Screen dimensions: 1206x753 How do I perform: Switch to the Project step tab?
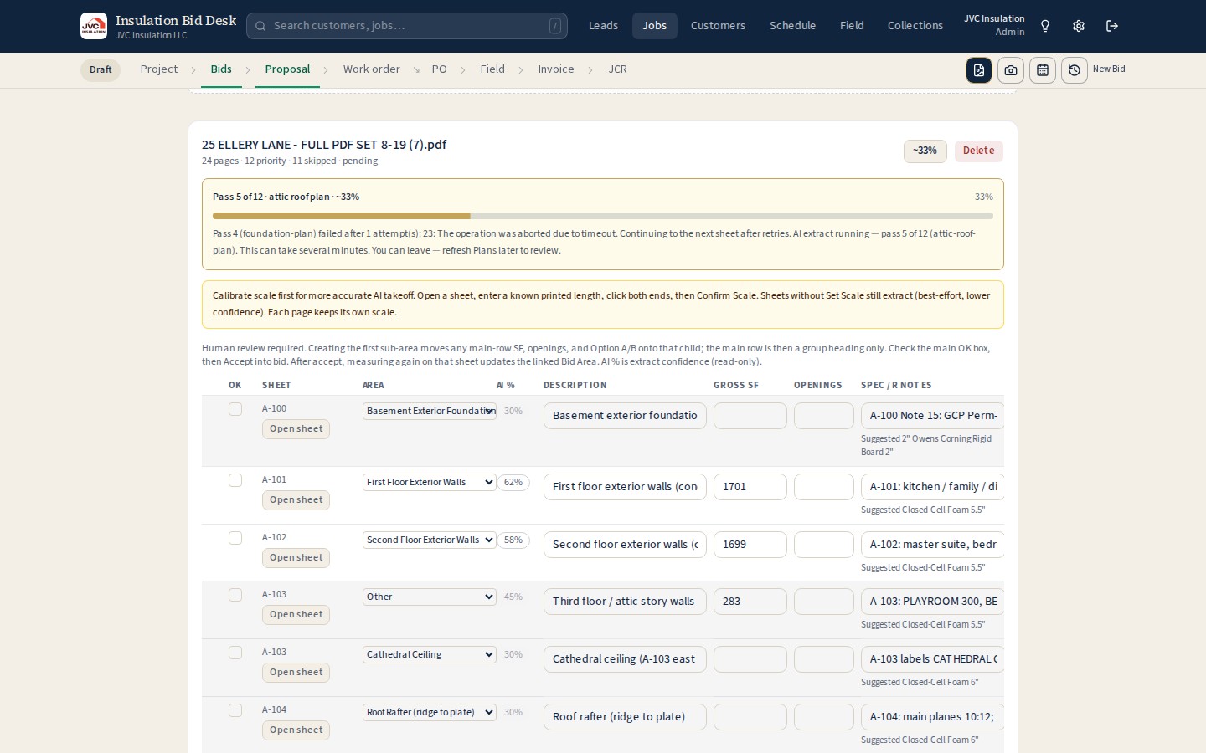pyautogui.click(x=159, y=69)
